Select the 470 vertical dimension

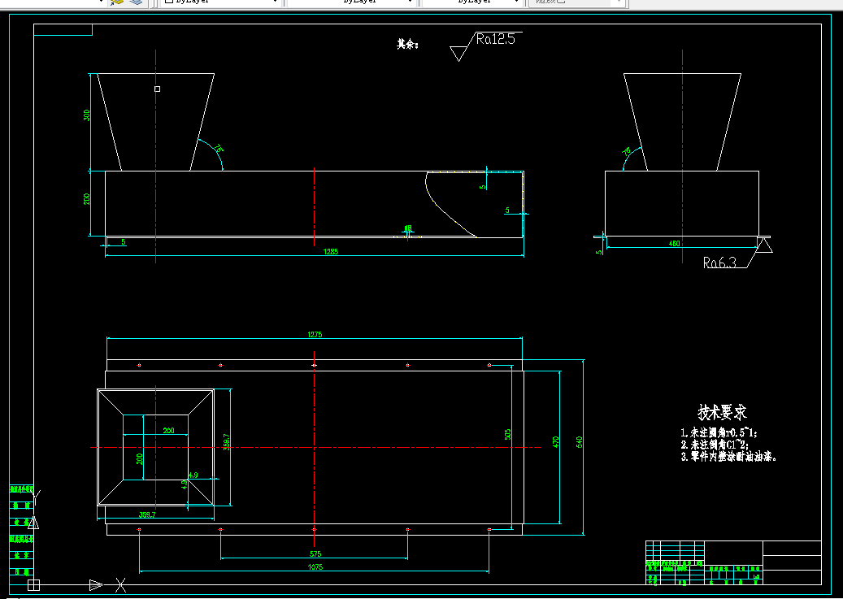[556, 442]
